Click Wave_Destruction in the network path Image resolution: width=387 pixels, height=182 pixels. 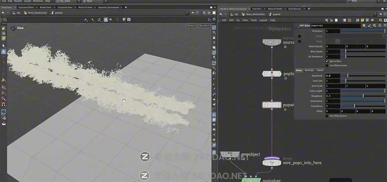click(x=255, y=14)
